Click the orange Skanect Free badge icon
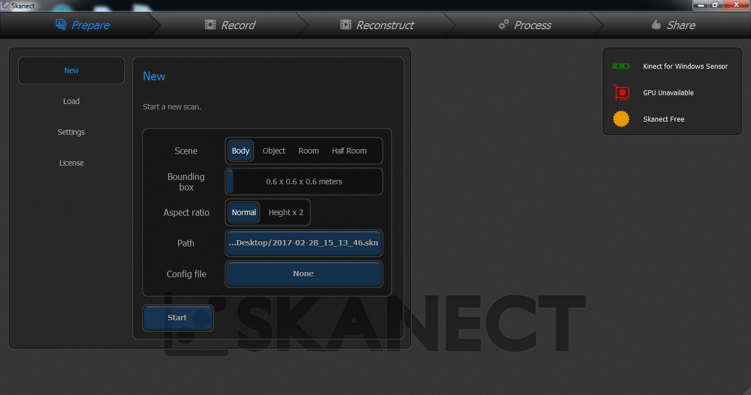The image size is (751, 395). point(621,119)
